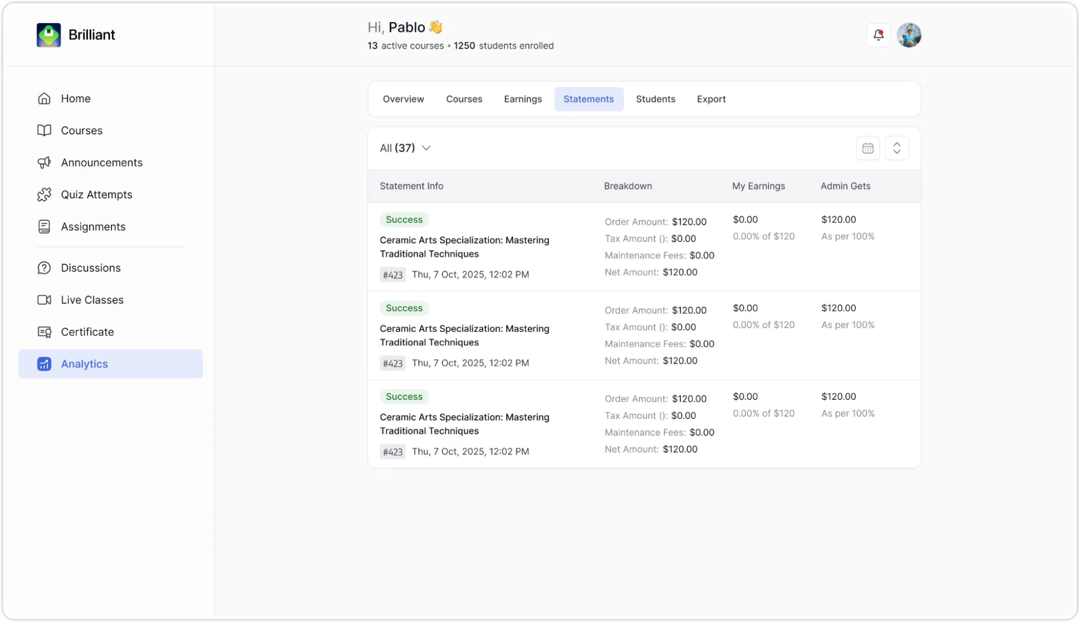The width and height of the screenshot is (1080, 622).
Task: Click the My Earnings column header
Action: (759, 186)
